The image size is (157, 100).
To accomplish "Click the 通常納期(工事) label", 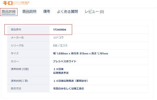I will pyautogui.click(x=19, y=81).
